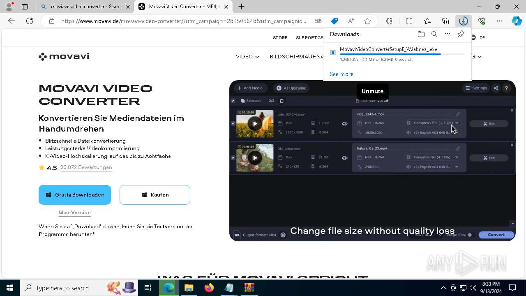This screenshot has height=296, width=526.
Task: Click the share icon in converter preview
Action: click(x=496, y=88)
